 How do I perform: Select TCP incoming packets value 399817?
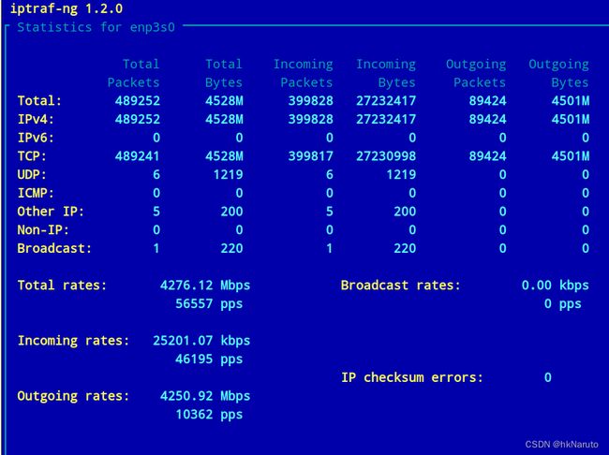311,156
